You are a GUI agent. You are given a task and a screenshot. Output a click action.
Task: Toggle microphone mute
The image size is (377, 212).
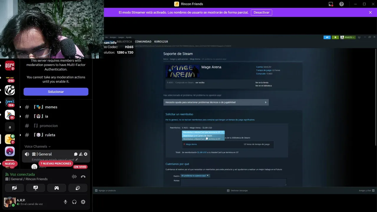tap(65, 202)
